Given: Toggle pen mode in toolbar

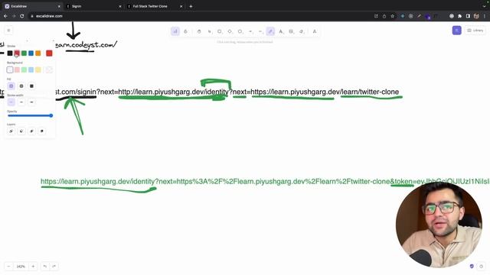Looking at the screenshot, I should 175,31.
